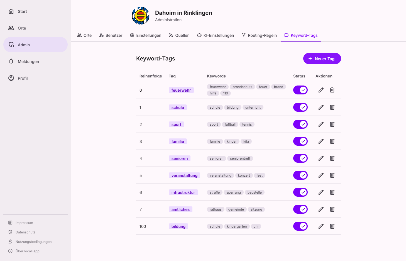Switch to the Quellen tab
Screen dimensions: 406x261
tap(179, 35)
